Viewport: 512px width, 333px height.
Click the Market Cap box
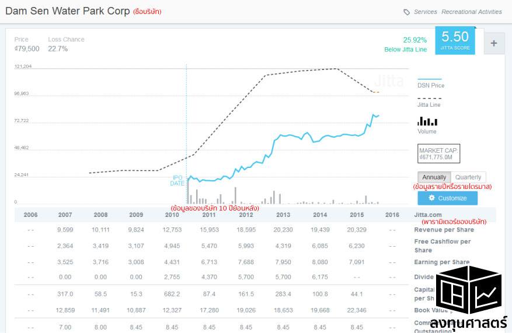(438, 153)
